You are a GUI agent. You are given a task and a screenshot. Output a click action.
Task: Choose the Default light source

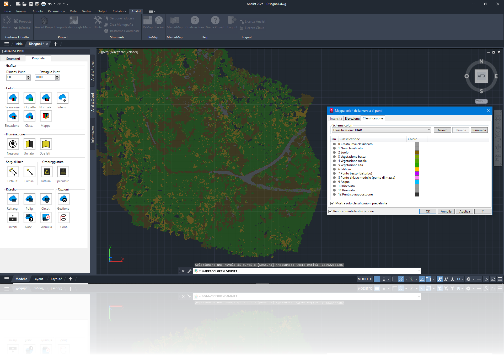tap(13, 172)
